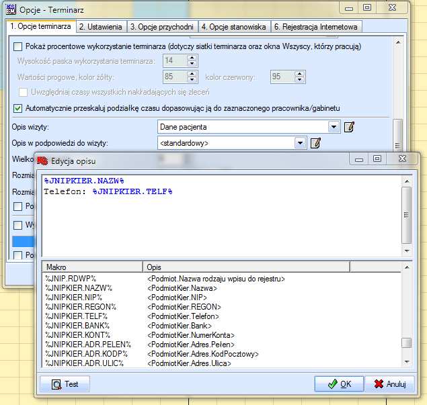This screenshot has width=427, height=405.
Task: Click <PodmiotKier.NumerKonta> description text
Action: coord(190,335)
